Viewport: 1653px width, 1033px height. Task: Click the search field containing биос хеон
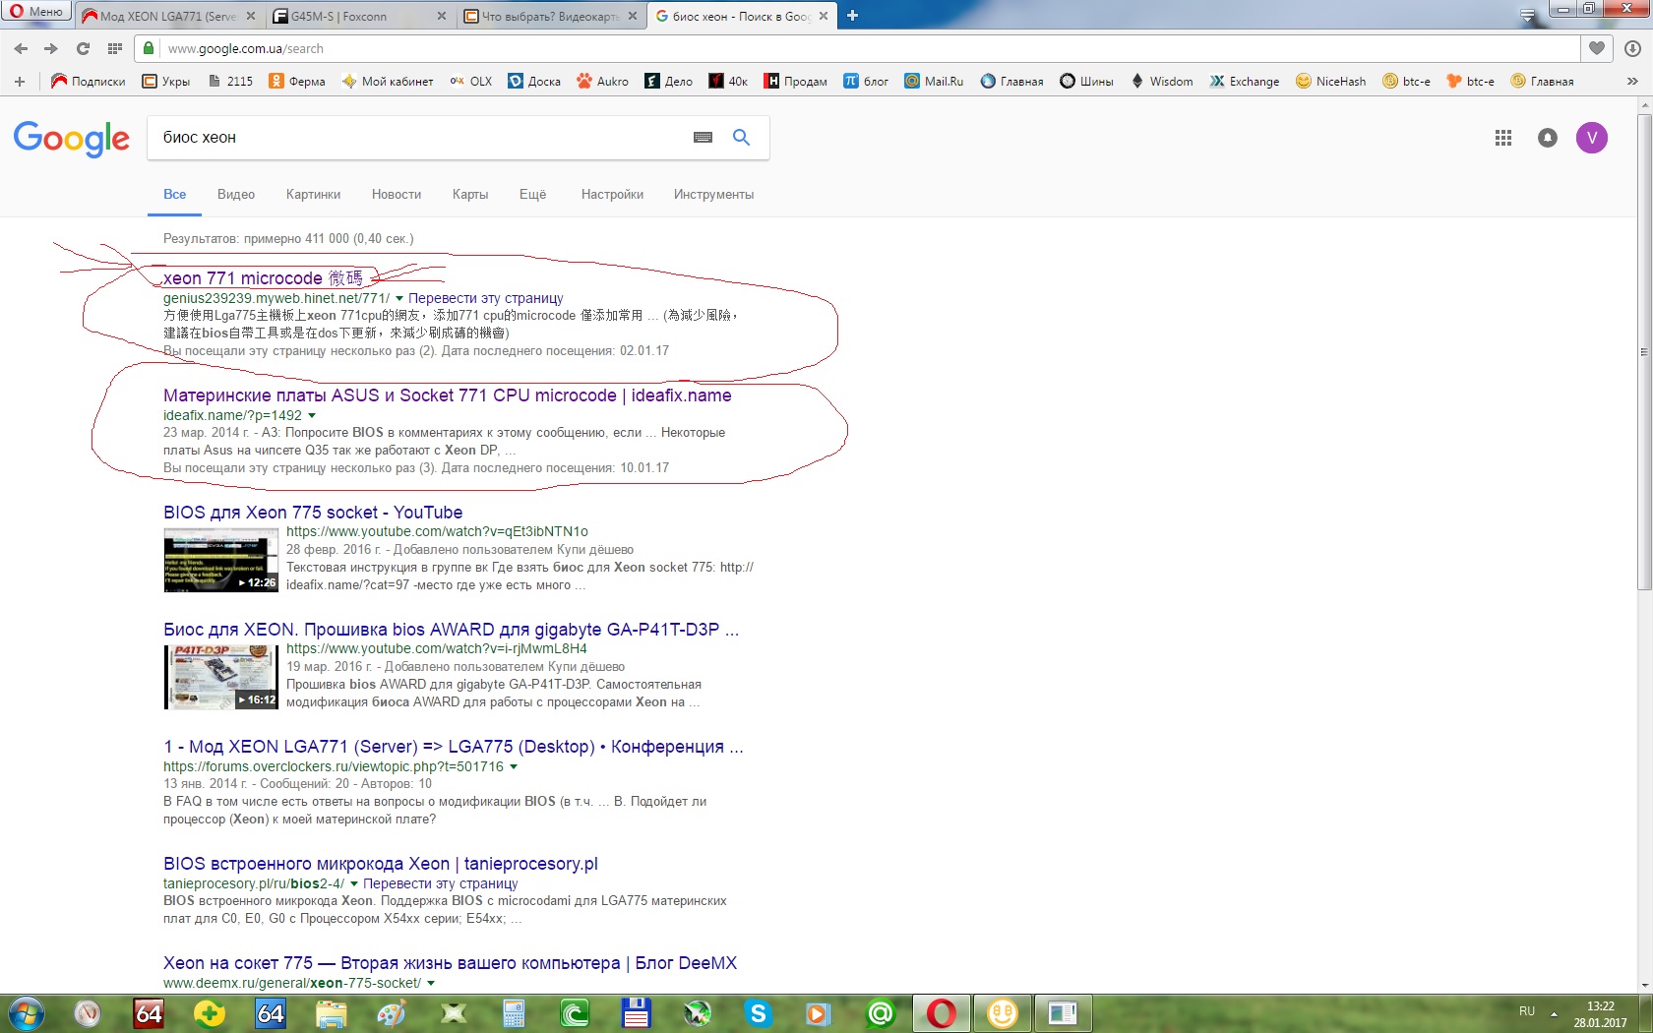pyautogui.click(x=421, y=138)
